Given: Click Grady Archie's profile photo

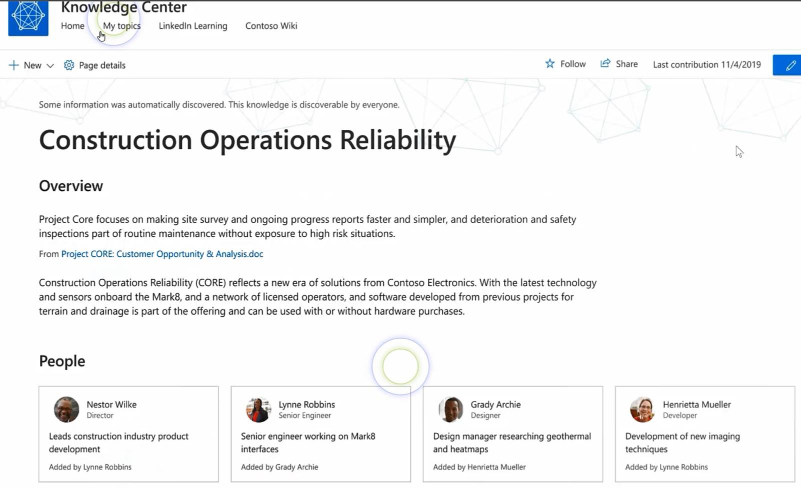Looking at the screenshot, I should (450, 410).
